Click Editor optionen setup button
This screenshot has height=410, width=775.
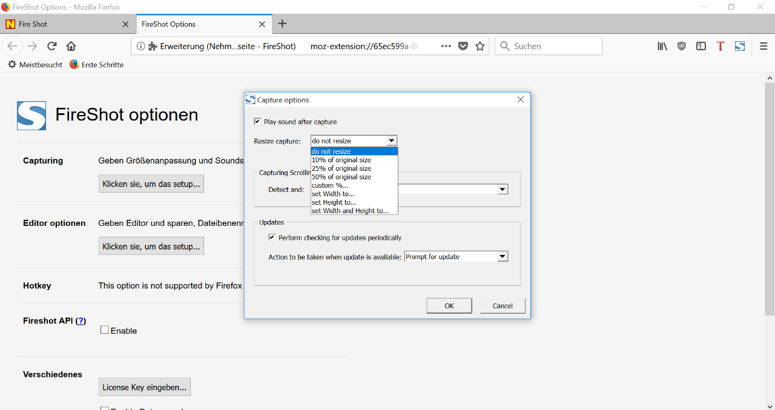click(x=151, y=246)
